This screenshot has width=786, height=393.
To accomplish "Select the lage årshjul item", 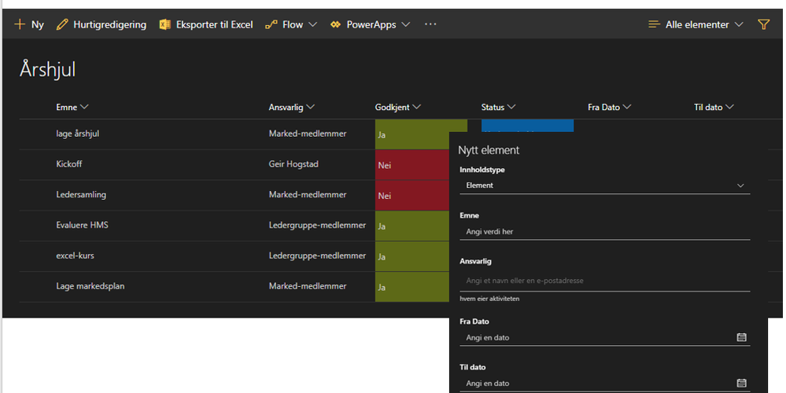I will 78,134.
